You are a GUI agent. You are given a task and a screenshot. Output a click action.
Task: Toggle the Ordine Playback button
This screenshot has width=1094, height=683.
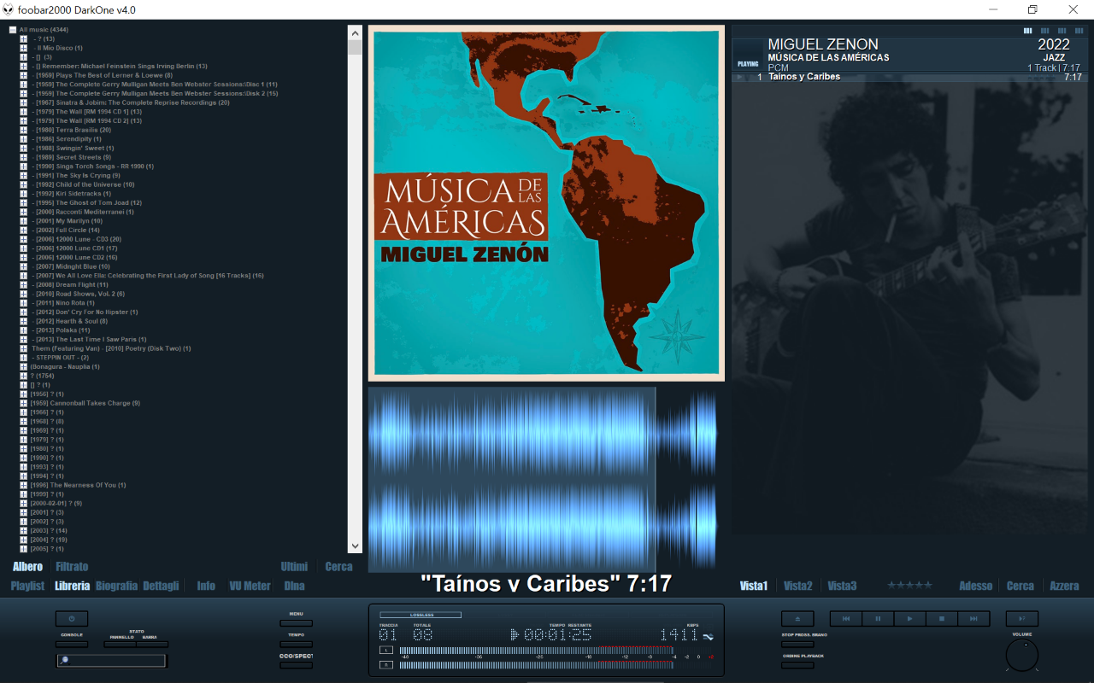pos(797,665)
